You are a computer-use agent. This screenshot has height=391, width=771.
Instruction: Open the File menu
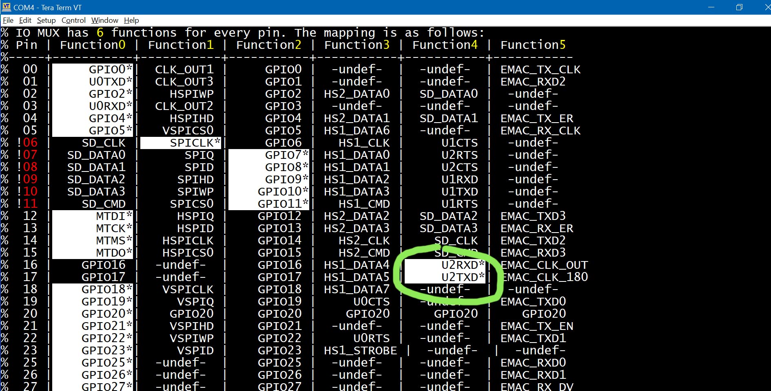(x=8, y=20)
